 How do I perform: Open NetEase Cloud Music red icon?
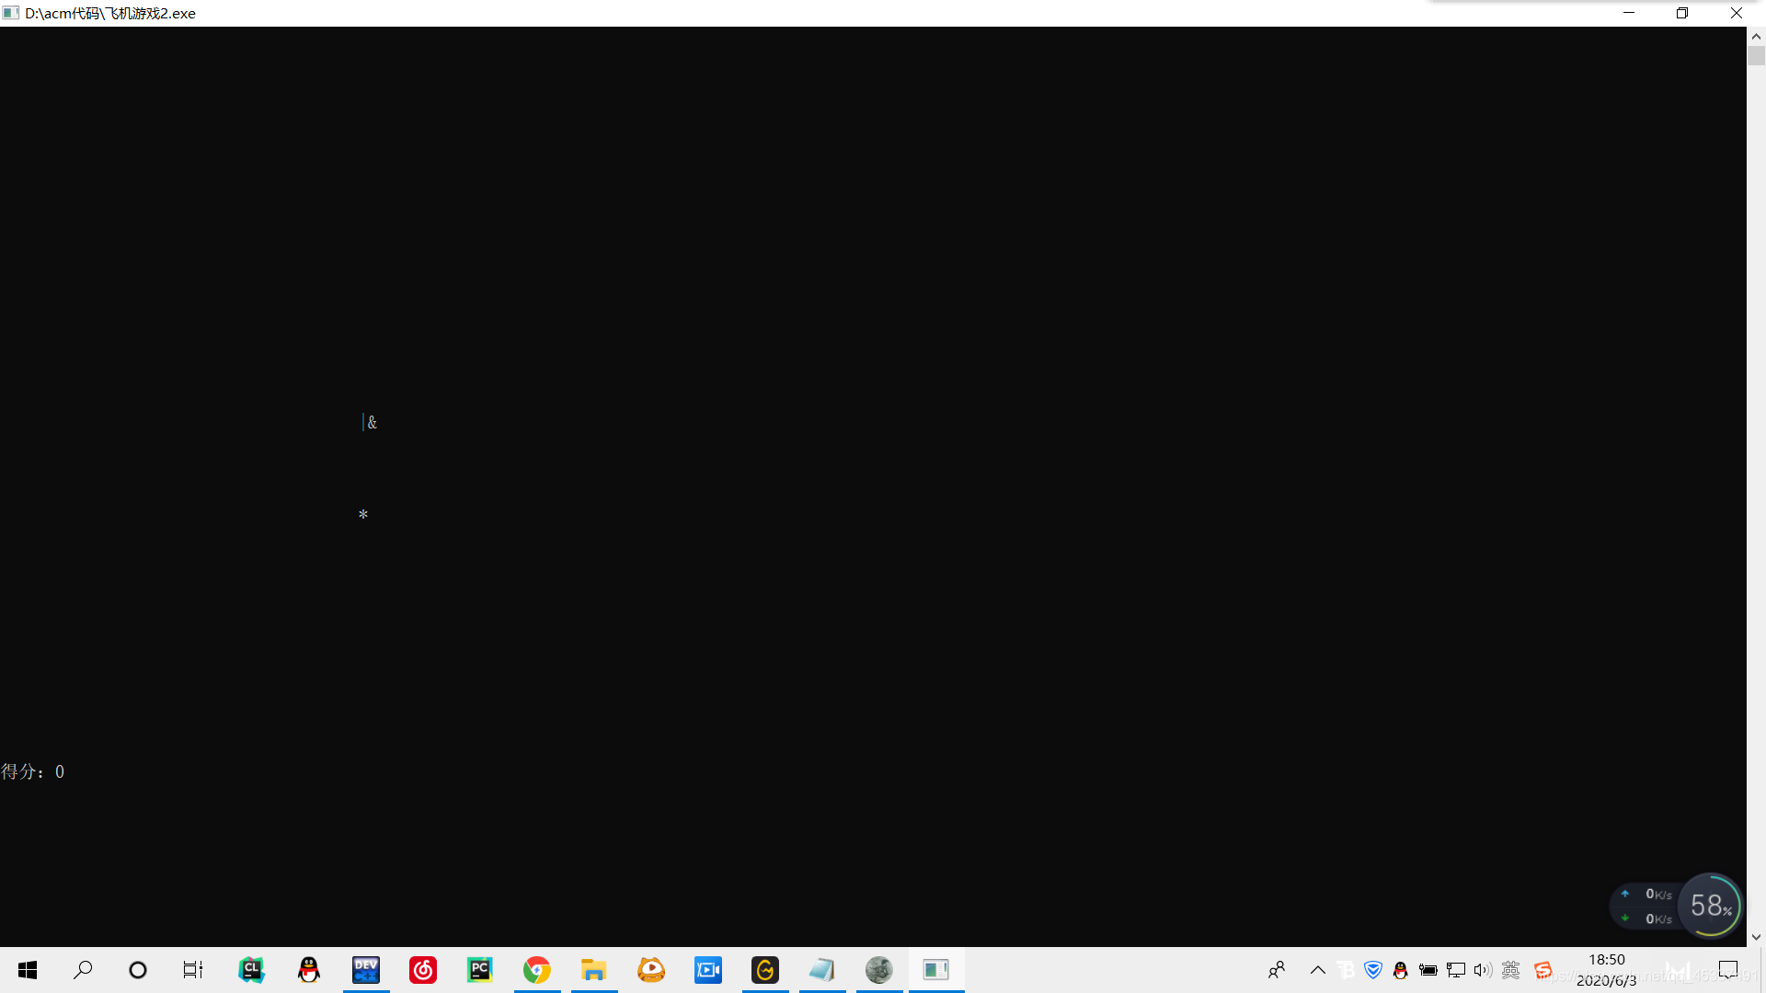coord(423,970)
